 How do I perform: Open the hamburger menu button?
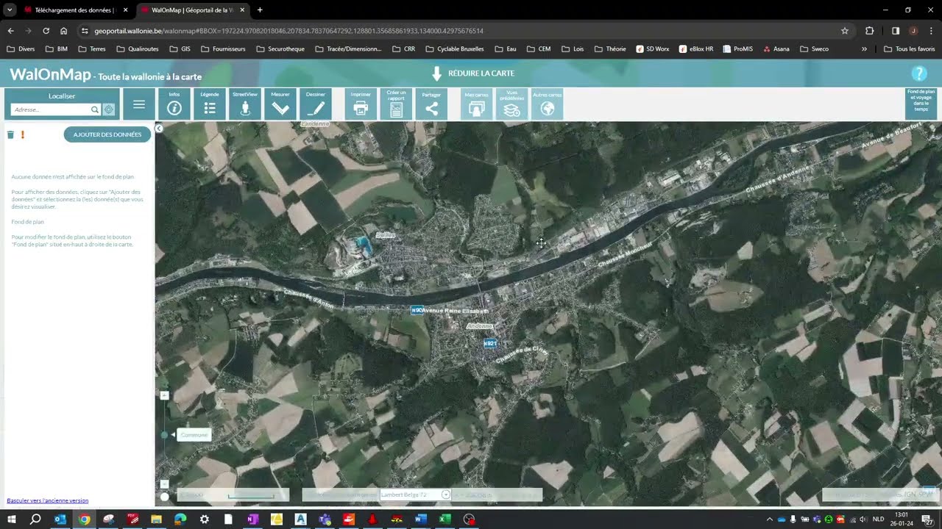click(x=139, y=104)
